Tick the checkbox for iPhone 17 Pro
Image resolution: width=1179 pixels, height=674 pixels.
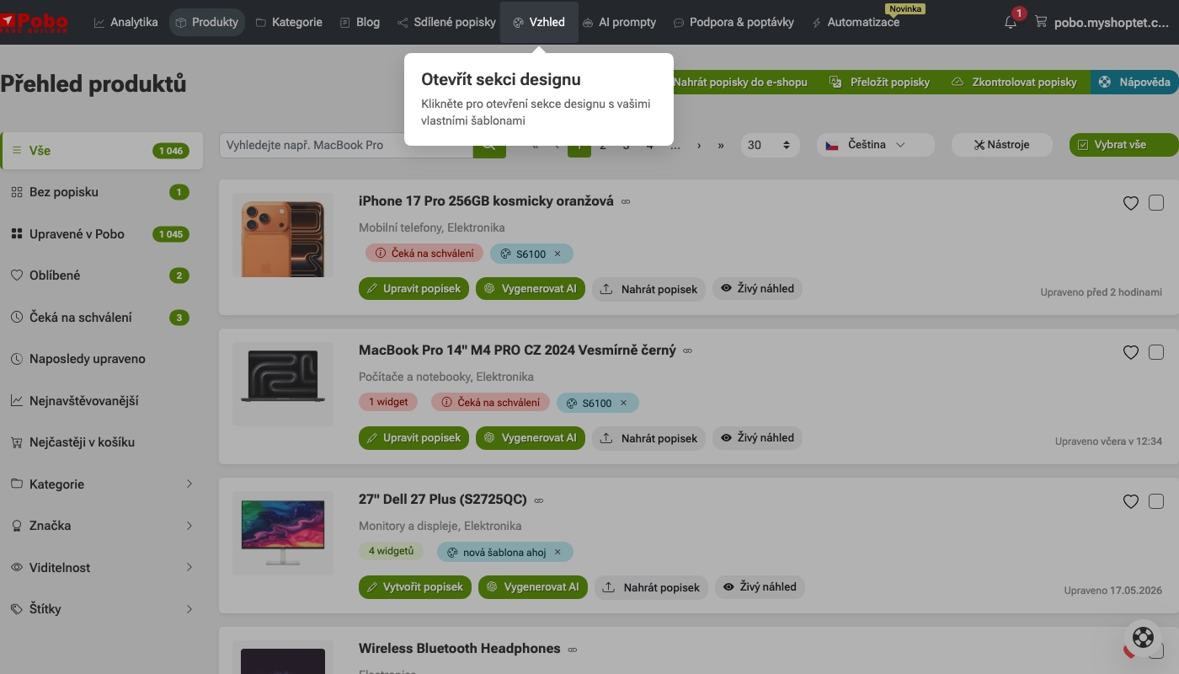pos(1156,202)
